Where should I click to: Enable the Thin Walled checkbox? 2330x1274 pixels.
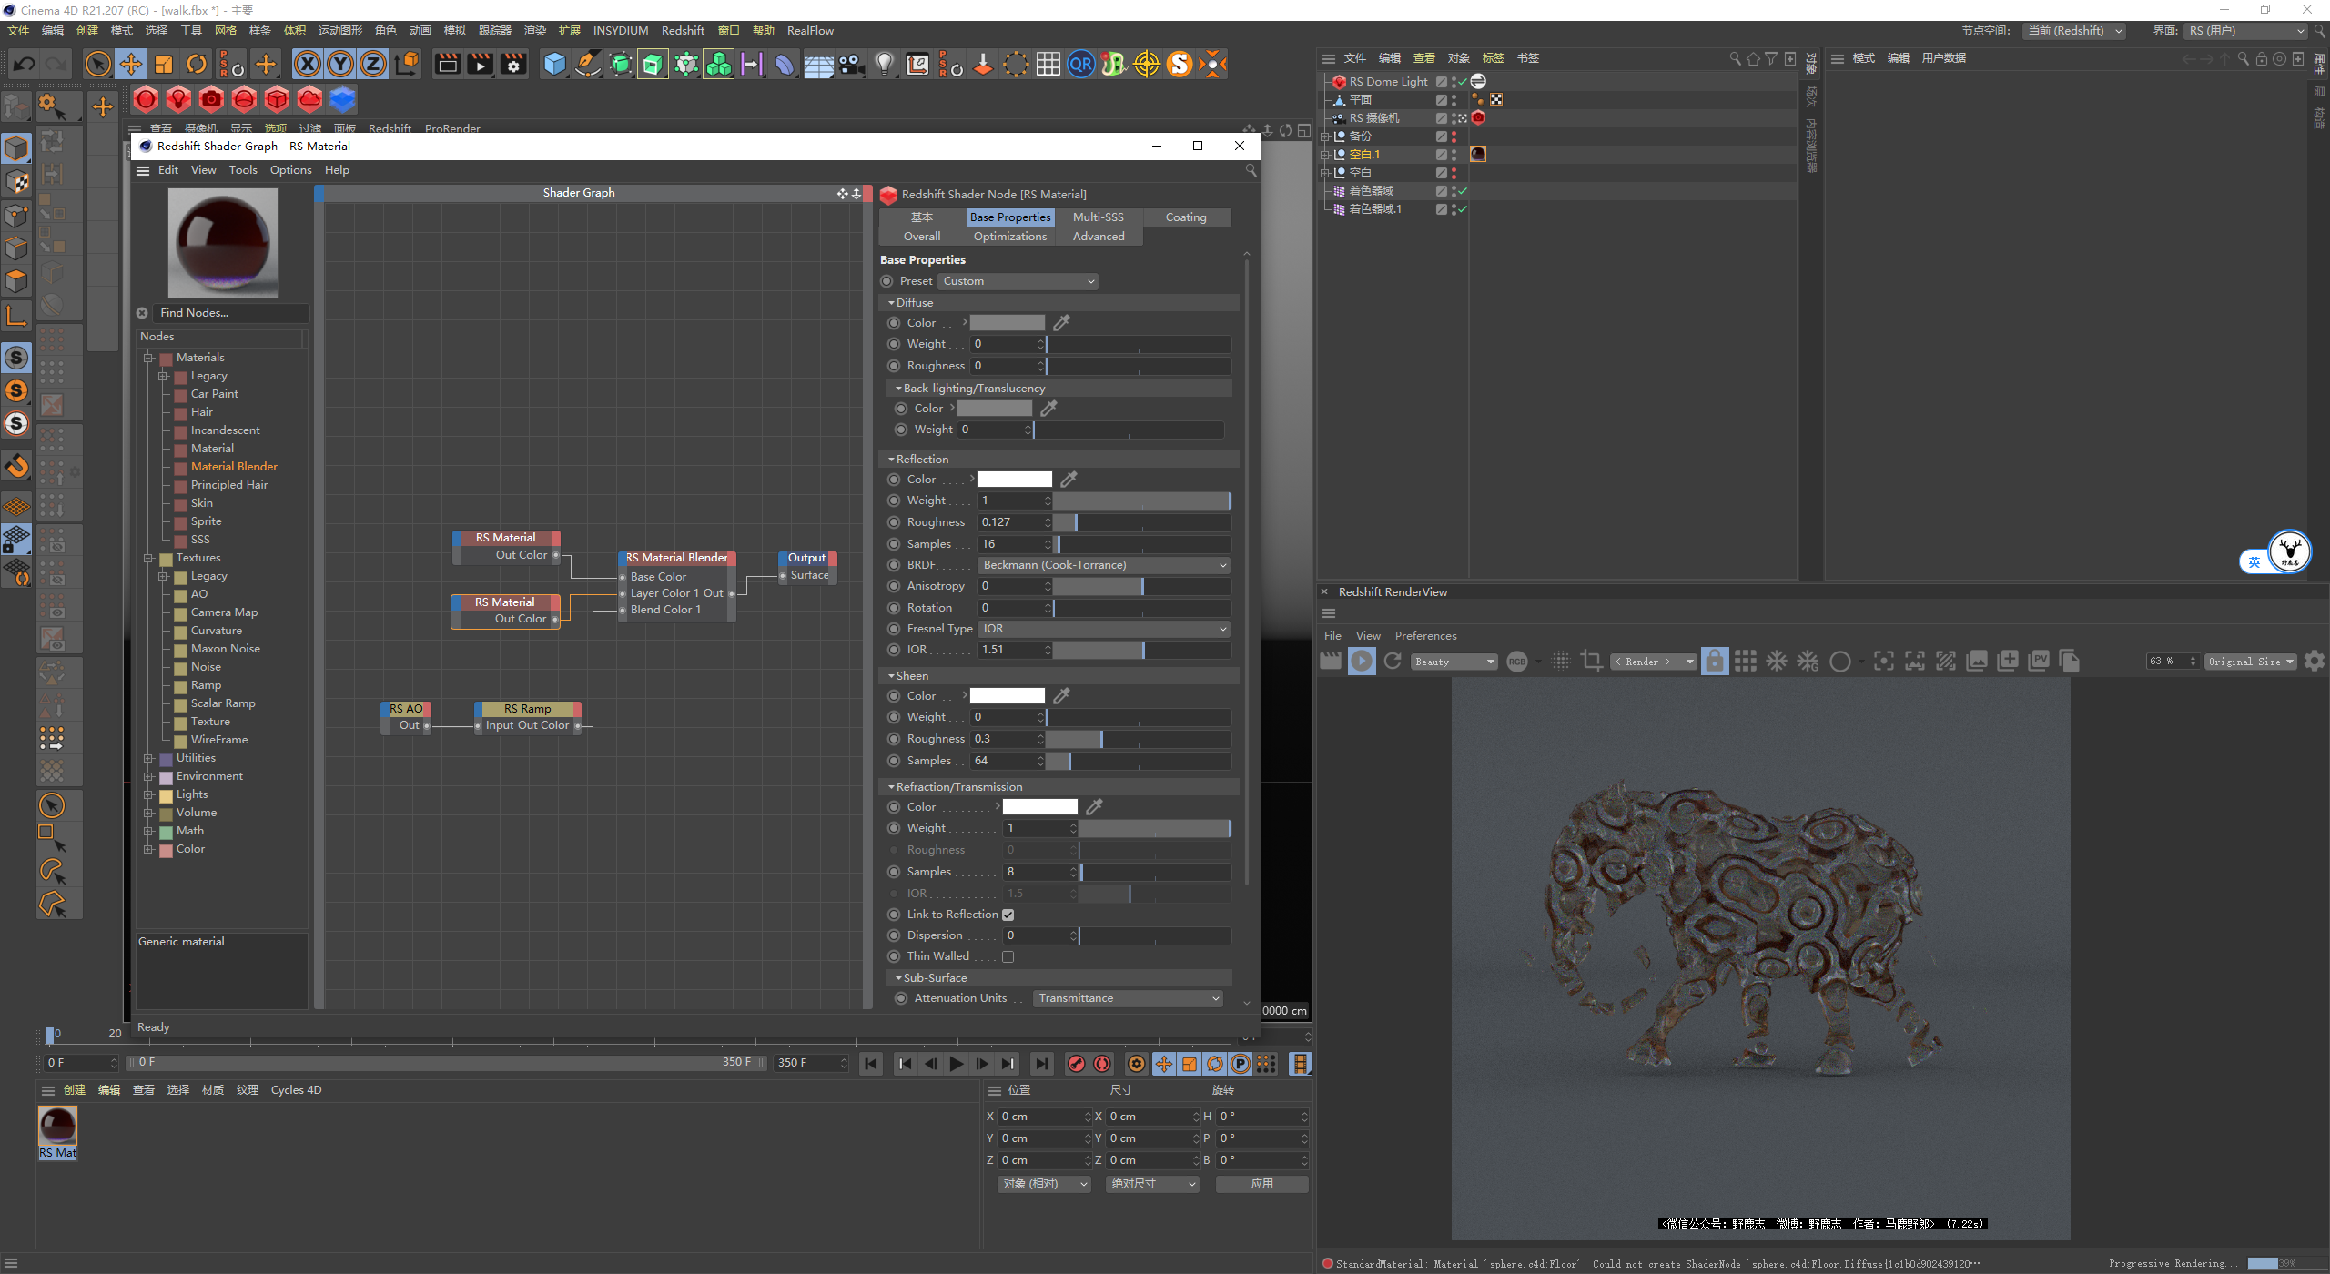click(x=1008, y=956)
